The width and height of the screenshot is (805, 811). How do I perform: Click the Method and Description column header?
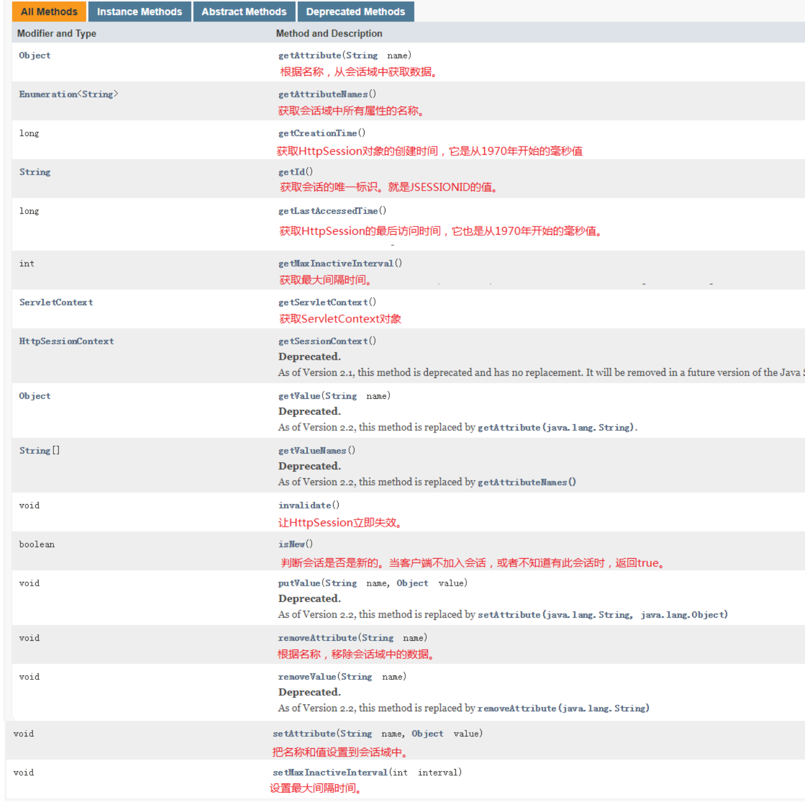click(x=329, y=33)
